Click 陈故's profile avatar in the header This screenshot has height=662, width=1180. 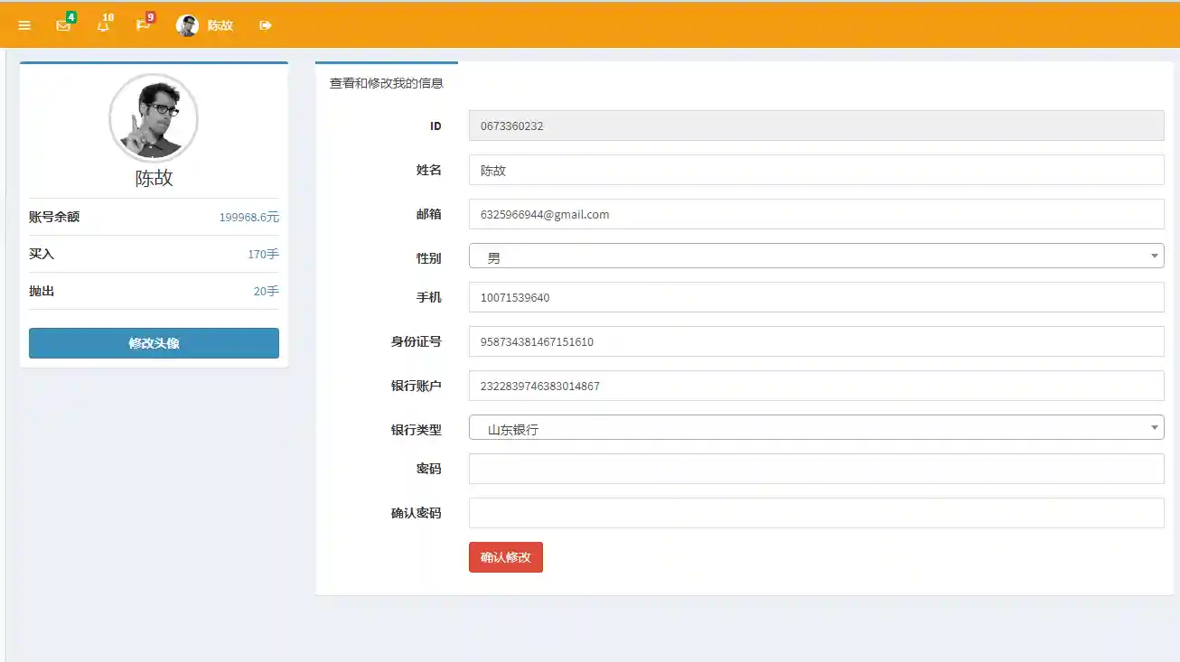(188, 24)
